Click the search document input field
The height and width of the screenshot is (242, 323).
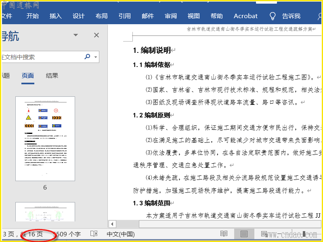pos(42,57)
